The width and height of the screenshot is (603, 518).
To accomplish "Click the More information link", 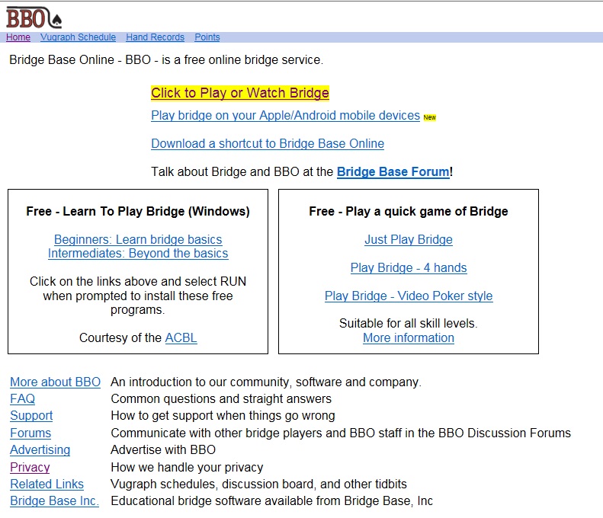I will coord(409,338).
